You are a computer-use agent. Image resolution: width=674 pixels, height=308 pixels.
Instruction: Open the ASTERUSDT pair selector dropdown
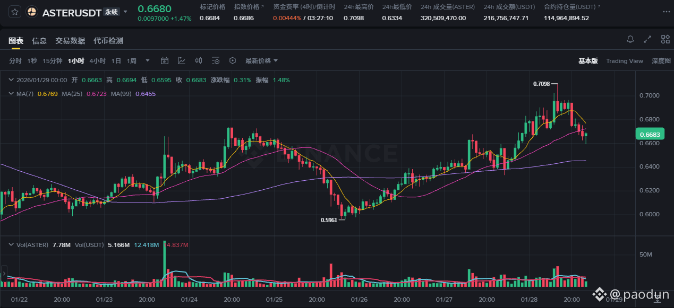pyautogui.click(x=125, y=12)
